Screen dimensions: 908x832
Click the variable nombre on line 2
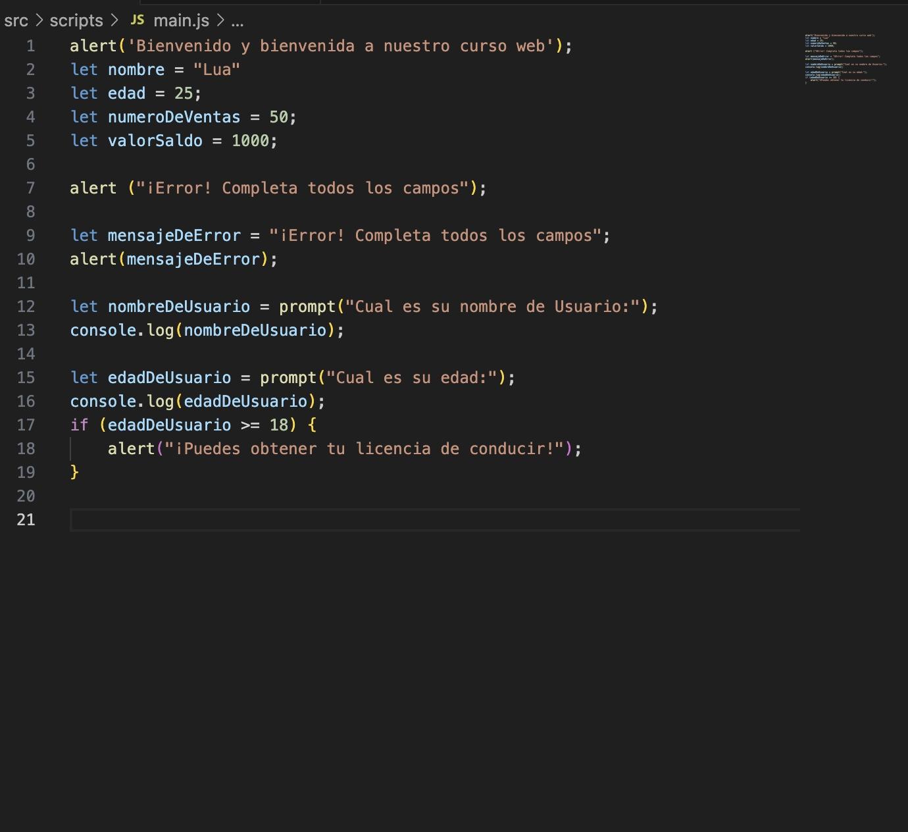[x=136, y=70]
